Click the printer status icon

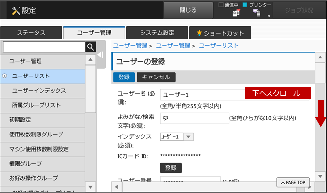[257, 13]
